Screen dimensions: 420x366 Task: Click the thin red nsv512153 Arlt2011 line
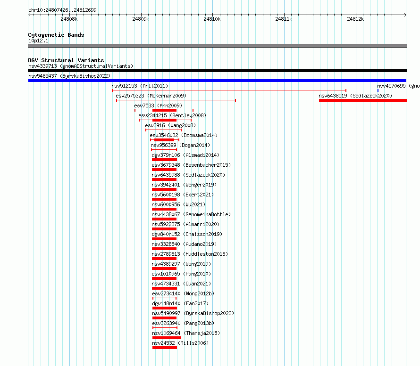[229, 90]
